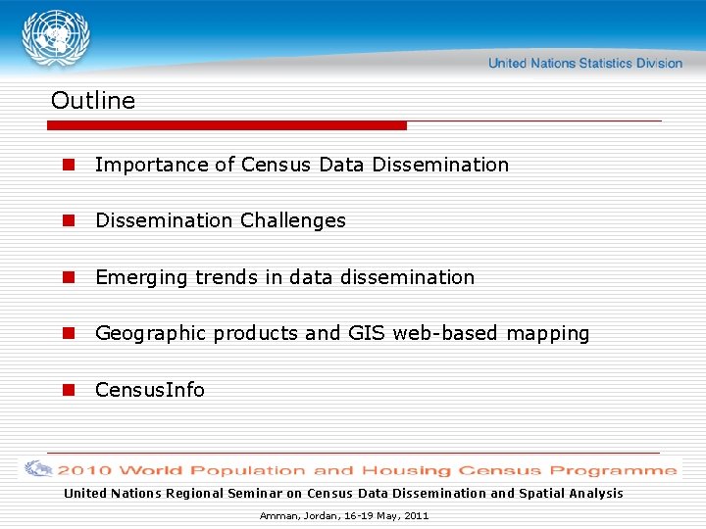
Task: Click the United Nations emblem logo
Action: tap(56, 38)
